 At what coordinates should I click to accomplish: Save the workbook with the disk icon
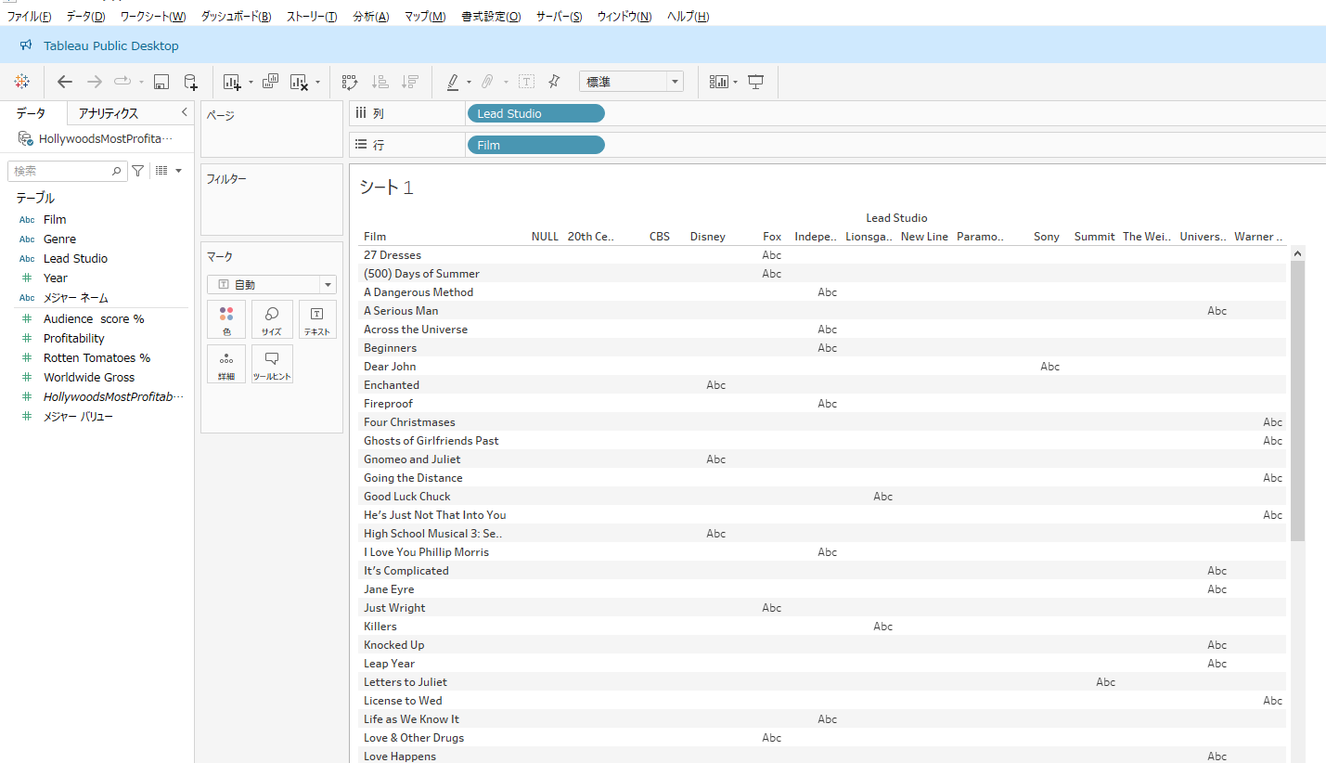coord(161,82)
